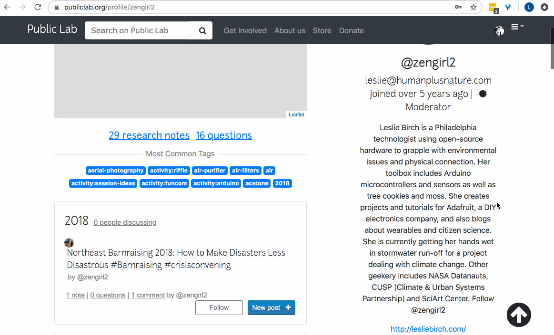Click the page reload icon
The width and height of the screenshot is (554, 335).
point(38,7)
